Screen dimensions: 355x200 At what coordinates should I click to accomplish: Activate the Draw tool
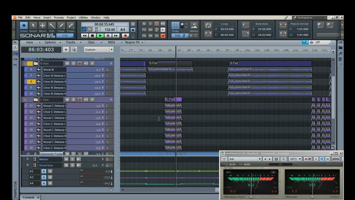pos(61,26)
